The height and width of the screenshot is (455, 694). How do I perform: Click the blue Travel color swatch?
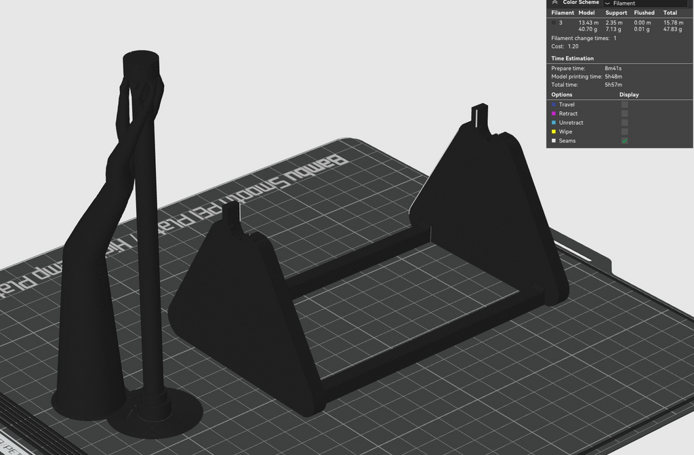pyautogui.click(x=554, y=104)
